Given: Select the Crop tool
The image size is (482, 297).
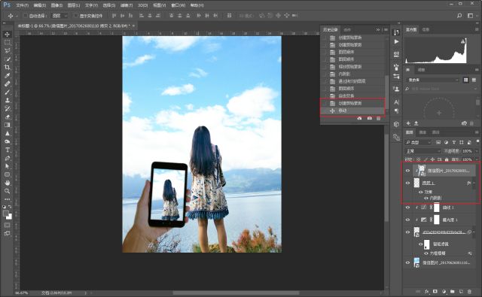Looking at the screenshot, I should click(7, 67).
